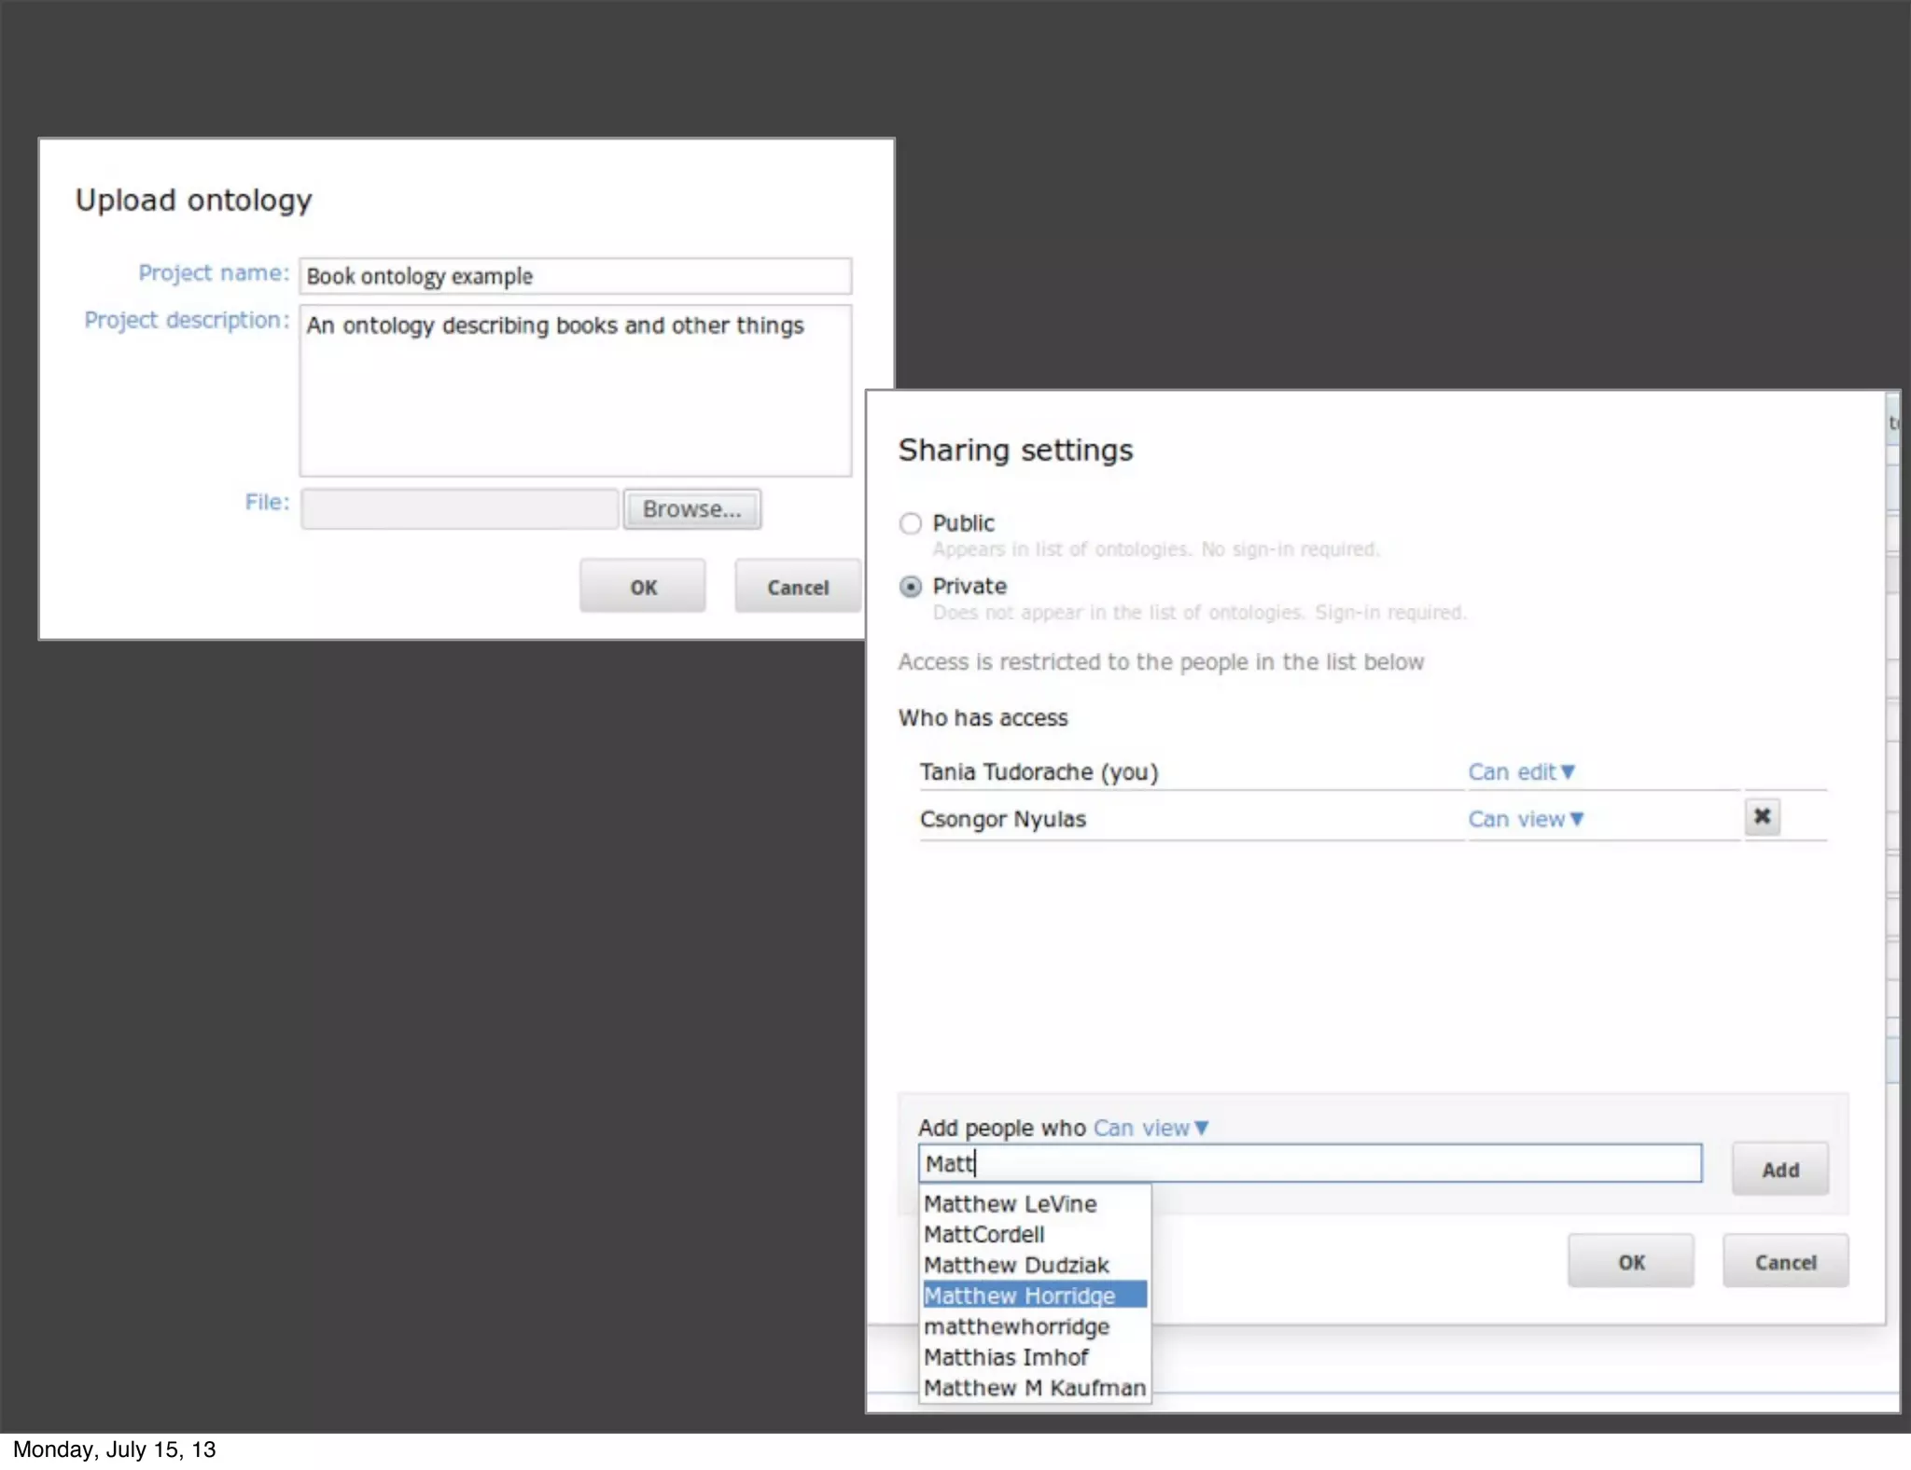This screenshot has height=1470, width=1911.
Task: Expand the 'Add people who Can view' dropdown
Action: pos(1151,1128)
